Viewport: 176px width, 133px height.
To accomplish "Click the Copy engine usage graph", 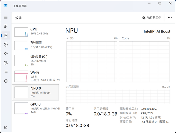I will pyautogui.click(x=144, y=62).
